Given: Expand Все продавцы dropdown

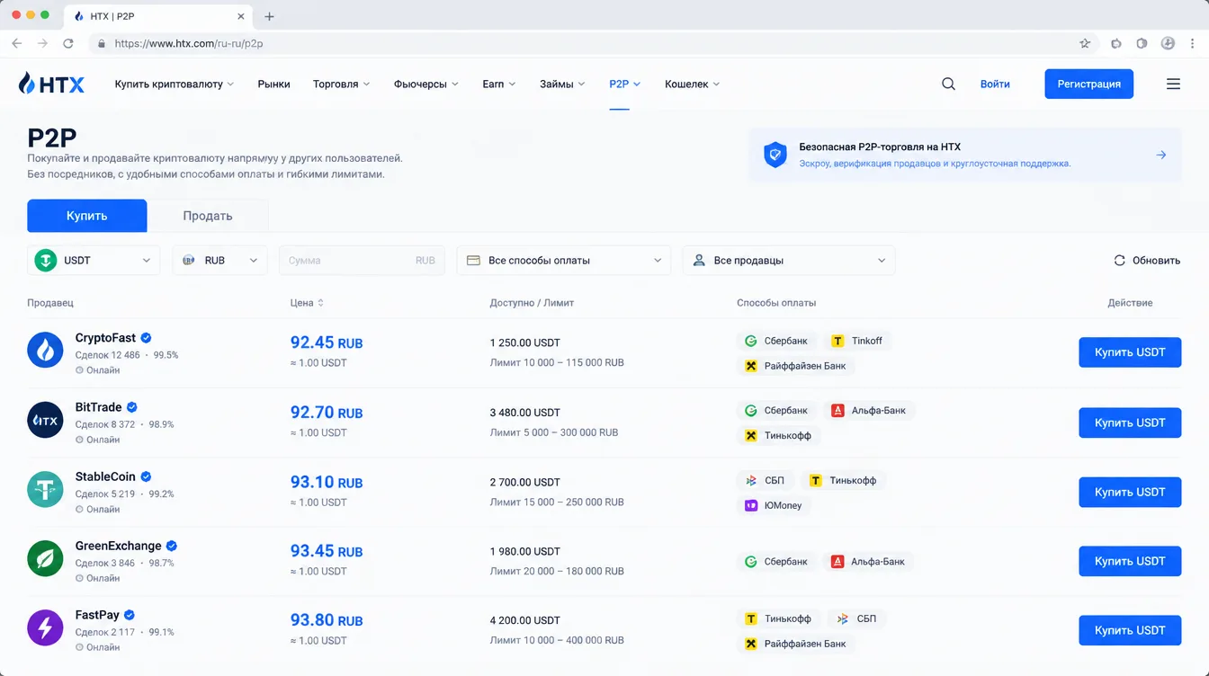Looking at the screenshot, I should pyautogui.click(x=789, y=260).
